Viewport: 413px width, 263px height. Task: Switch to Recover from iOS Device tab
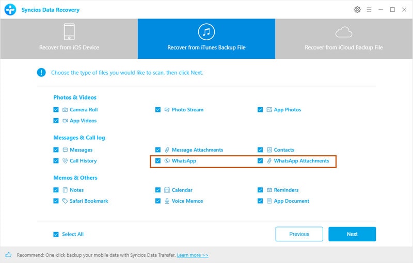coord(69,39)
